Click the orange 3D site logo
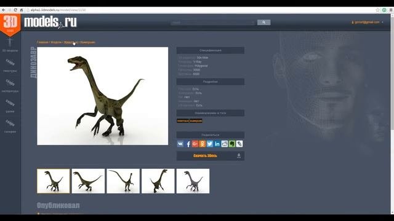Viewport: 394px width, 221px height. coord(10,25)
